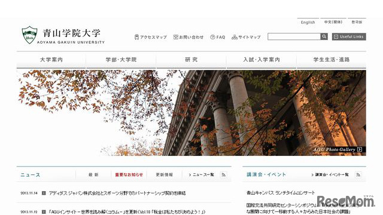The height and width of the screenshot is (215, 383).
Task: Click the 講演会・イベント section heading
Action: click(x=266, y=174)
